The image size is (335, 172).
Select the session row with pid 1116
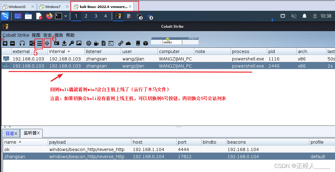(168, 59)
